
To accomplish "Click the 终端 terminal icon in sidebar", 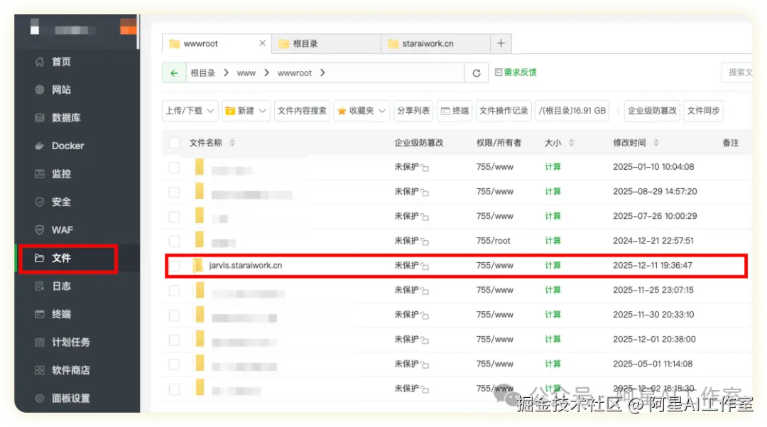I will tap(40, 314).
